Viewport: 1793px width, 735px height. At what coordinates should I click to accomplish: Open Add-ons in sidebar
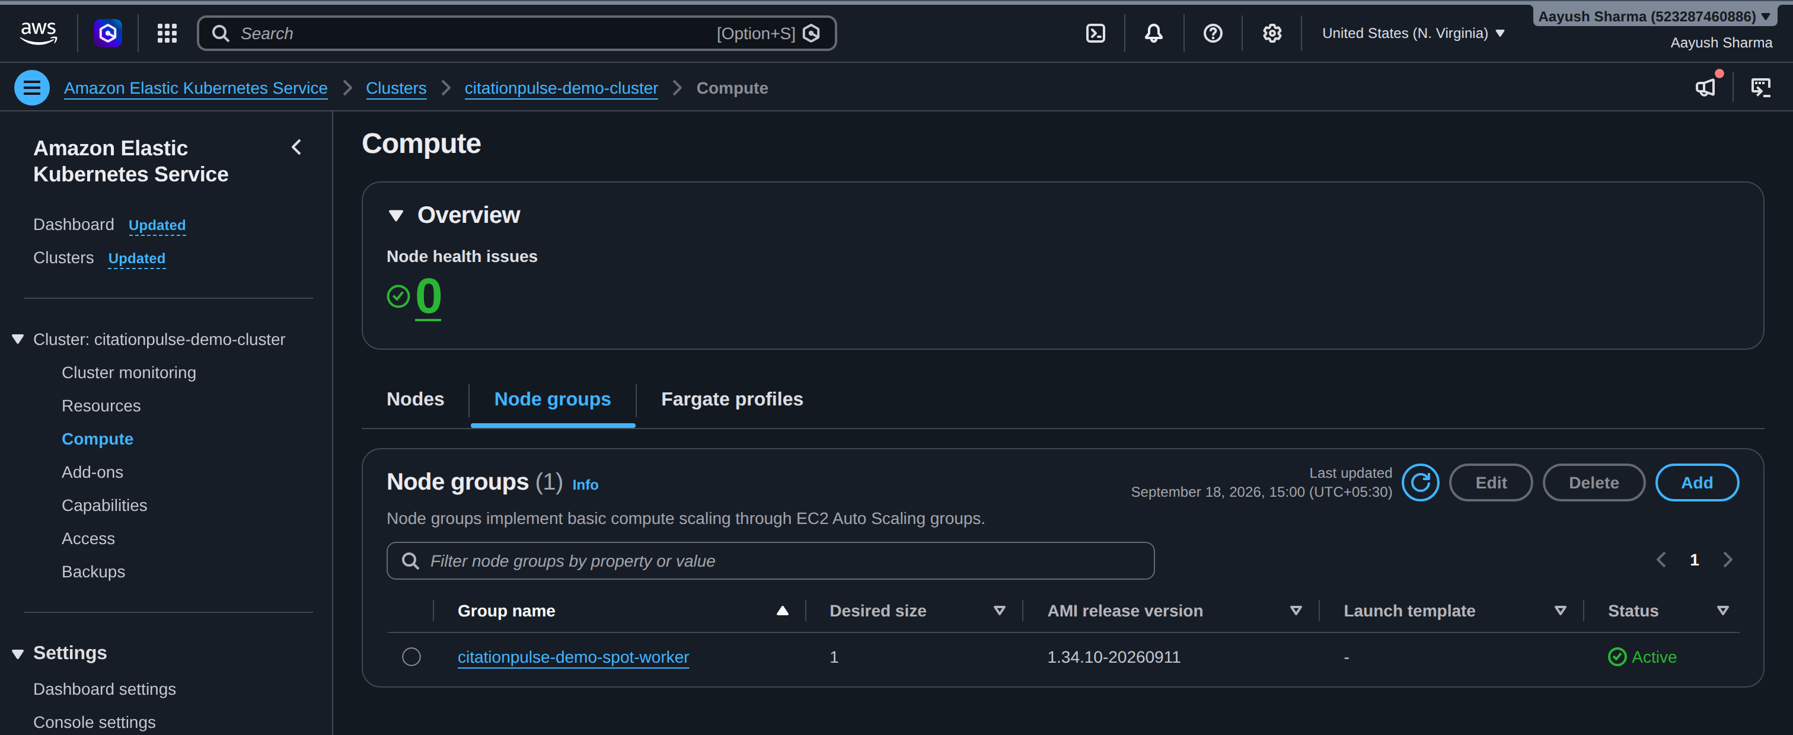(x=92, y=472)
